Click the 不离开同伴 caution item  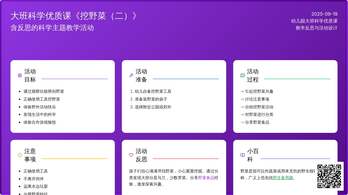tap(34, 179)
